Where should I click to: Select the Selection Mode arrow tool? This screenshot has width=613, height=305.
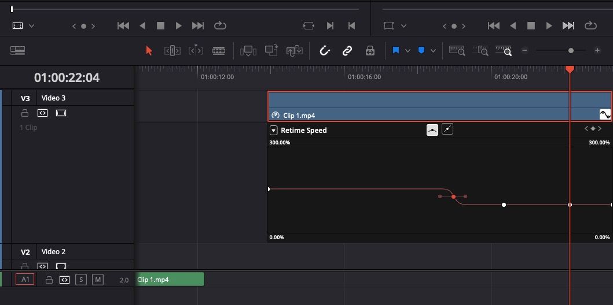(149, 51)
